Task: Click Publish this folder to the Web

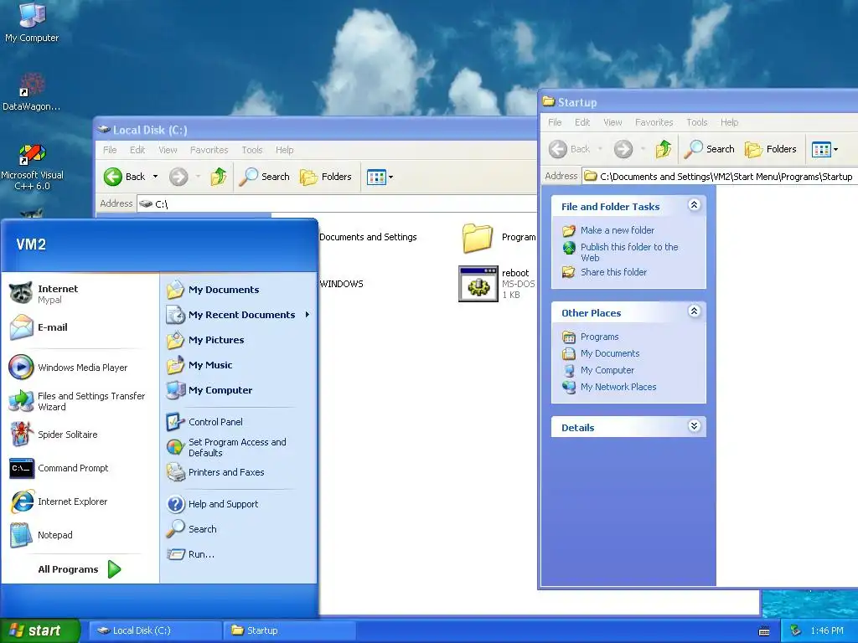Action: pos(629,252)
